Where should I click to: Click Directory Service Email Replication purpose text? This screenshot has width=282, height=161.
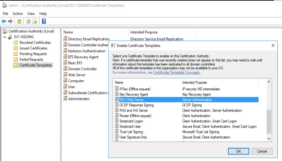pyautogui.click(x=156, y=39)
